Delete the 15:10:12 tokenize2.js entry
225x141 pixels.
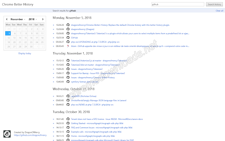[x=53, y=61]
